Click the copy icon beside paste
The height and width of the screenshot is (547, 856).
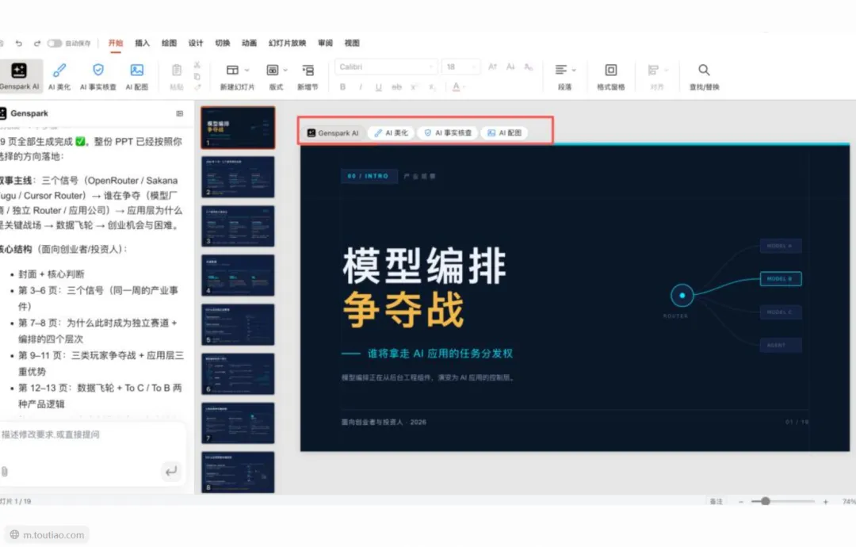(x=197, y=76)
